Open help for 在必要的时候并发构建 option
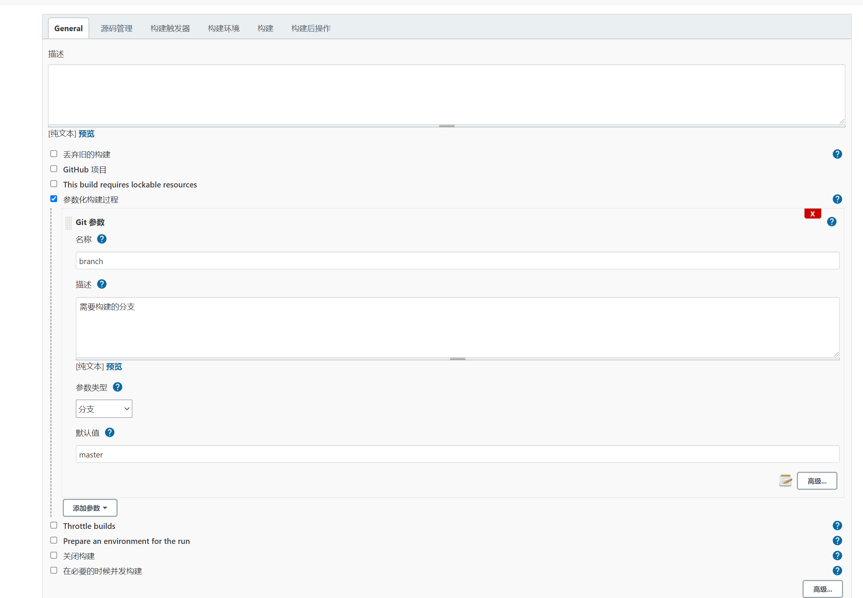Screen dimensions: 863x598 pyautogui.click(x=837, y=571)
